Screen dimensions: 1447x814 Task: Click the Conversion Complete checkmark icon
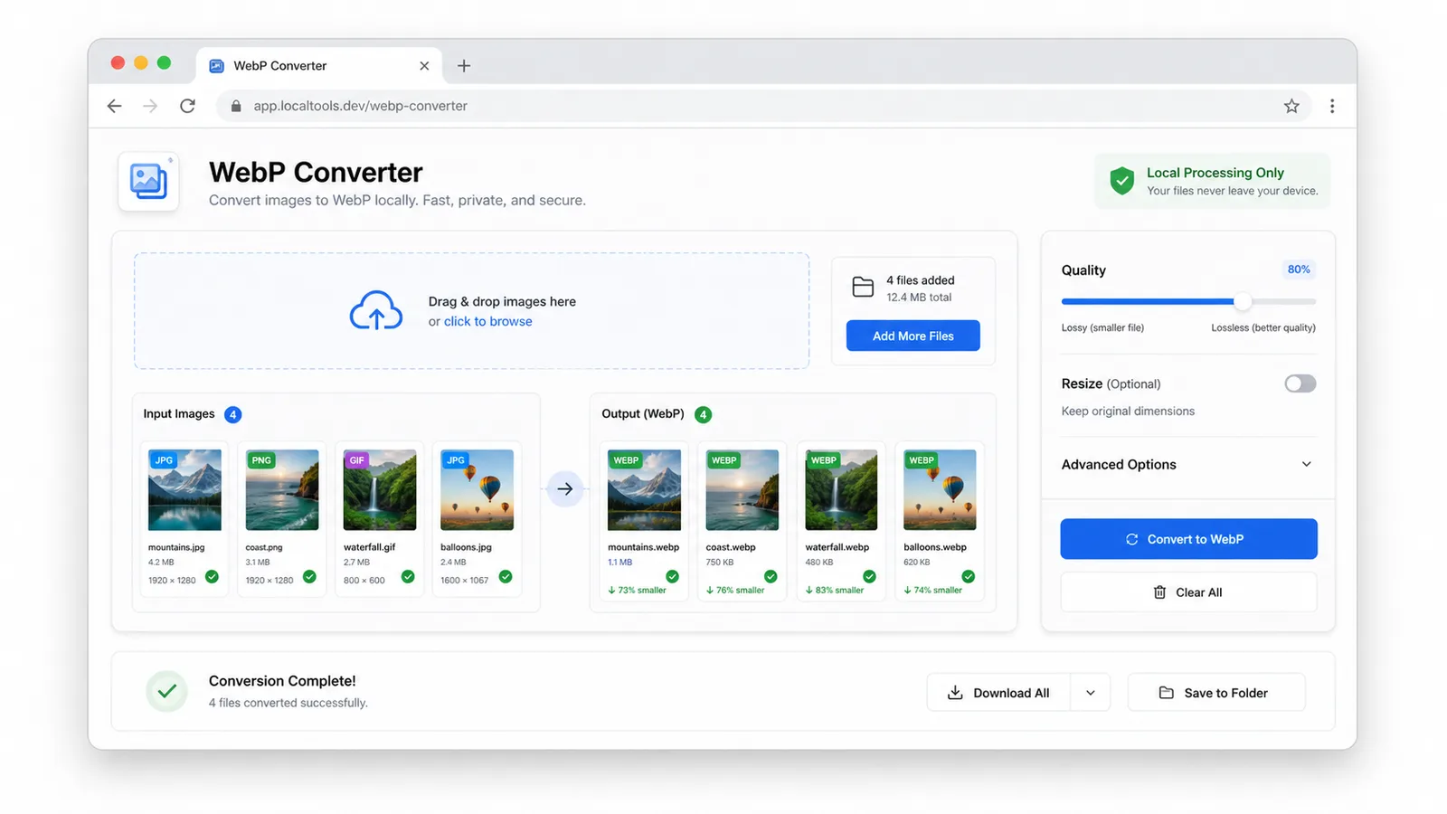[166, 691]
